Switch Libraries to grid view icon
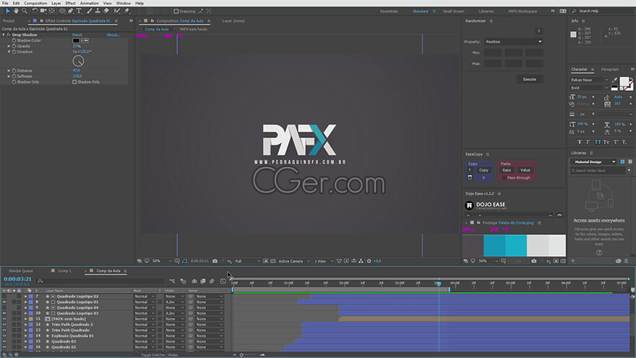The image size is (636, 358). click(622, 161)
